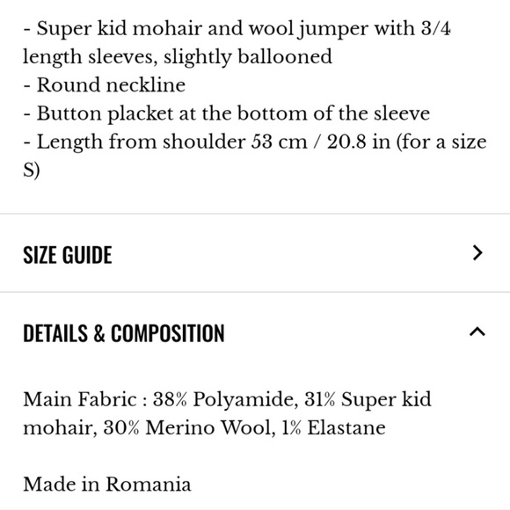Screen dimensions: 510x510
Task: Tap the '20.8 in' measurement
Action: [359, 142]
